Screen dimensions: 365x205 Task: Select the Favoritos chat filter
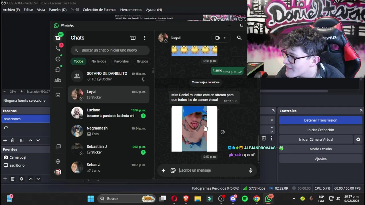point(121,61)
